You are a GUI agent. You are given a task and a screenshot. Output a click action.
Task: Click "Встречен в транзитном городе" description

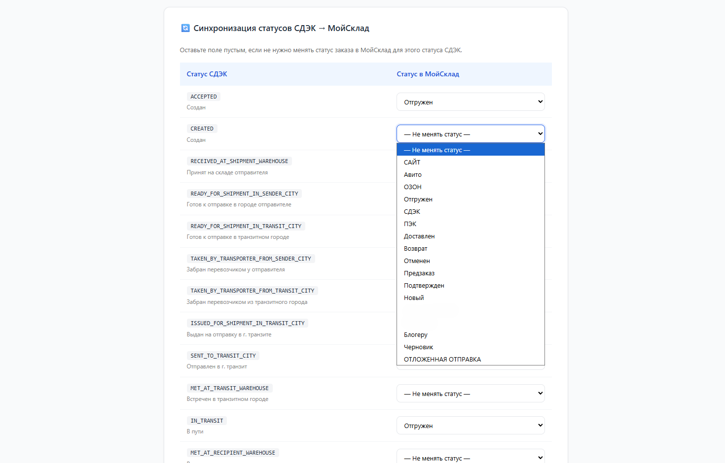tap(228, 399)
